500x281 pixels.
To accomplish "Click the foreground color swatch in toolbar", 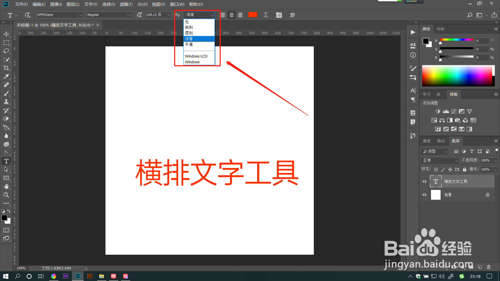I will [4, 218].
